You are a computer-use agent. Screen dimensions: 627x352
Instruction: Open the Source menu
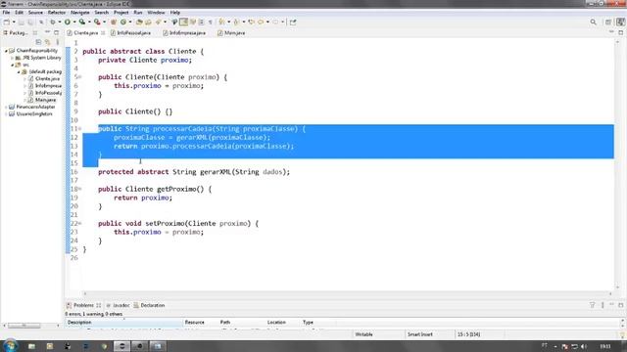(x=35, y=13)
